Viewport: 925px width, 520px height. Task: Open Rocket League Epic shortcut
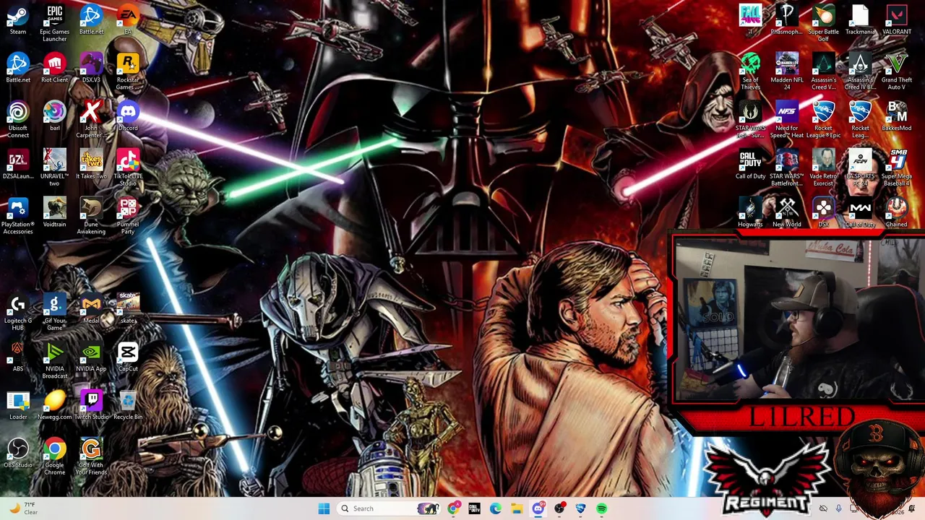coord(823,120)
